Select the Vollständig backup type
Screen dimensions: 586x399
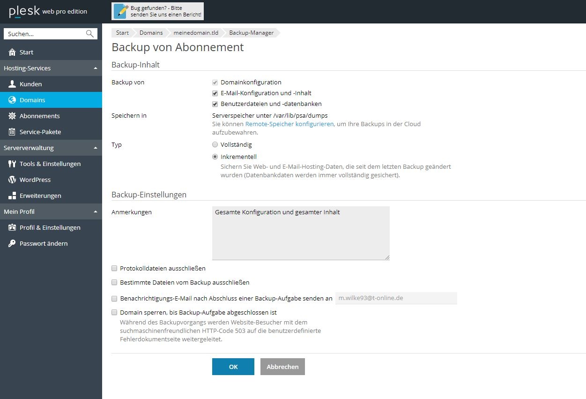pos(215,144)
